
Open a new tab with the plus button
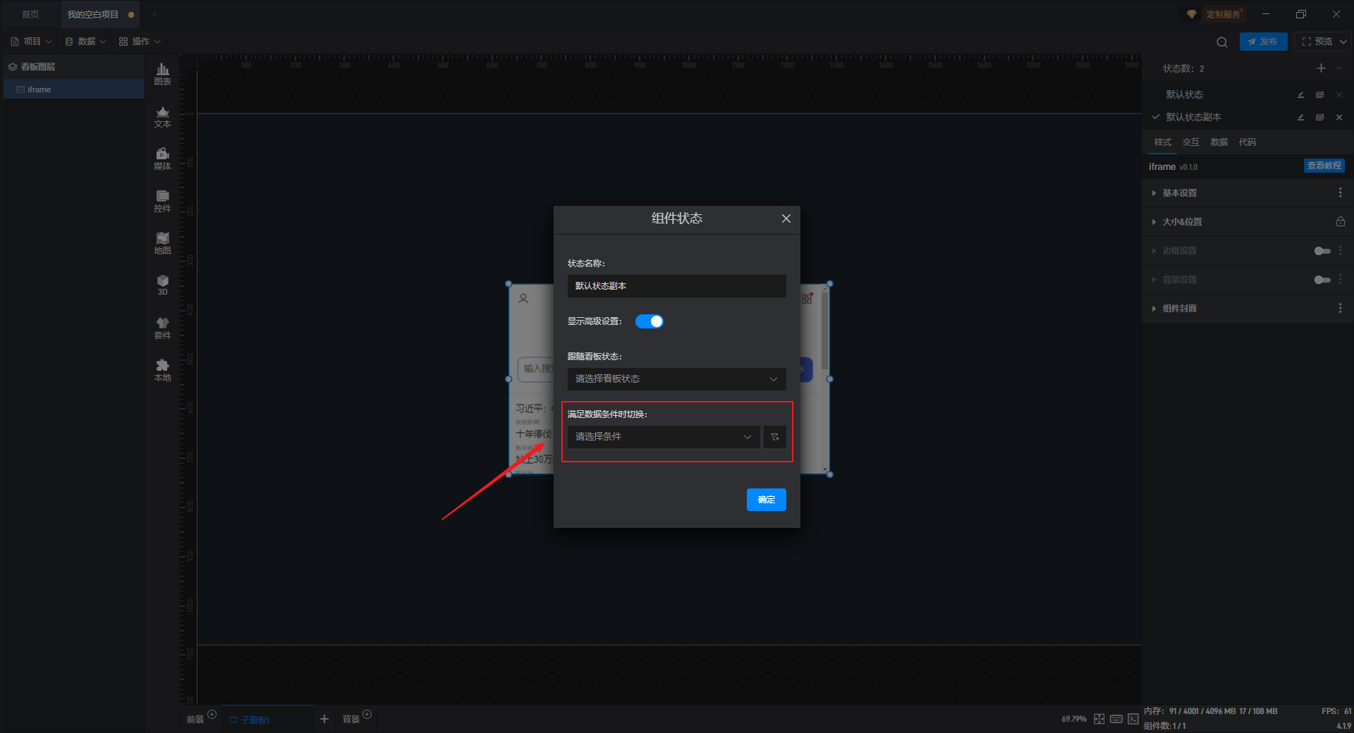(x=154, y=15)
